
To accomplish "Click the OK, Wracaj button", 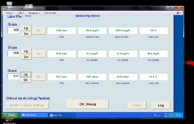I will coord(88,104).
